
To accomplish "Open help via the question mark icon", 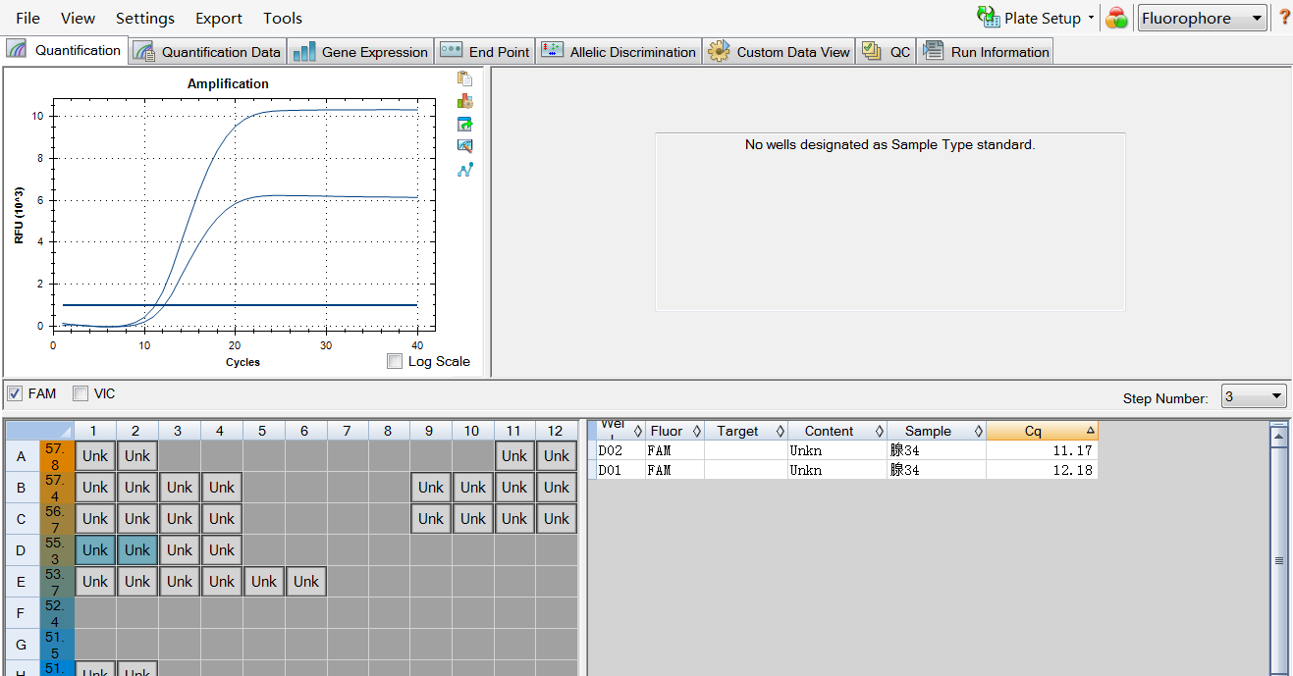I will point(1284,18).
